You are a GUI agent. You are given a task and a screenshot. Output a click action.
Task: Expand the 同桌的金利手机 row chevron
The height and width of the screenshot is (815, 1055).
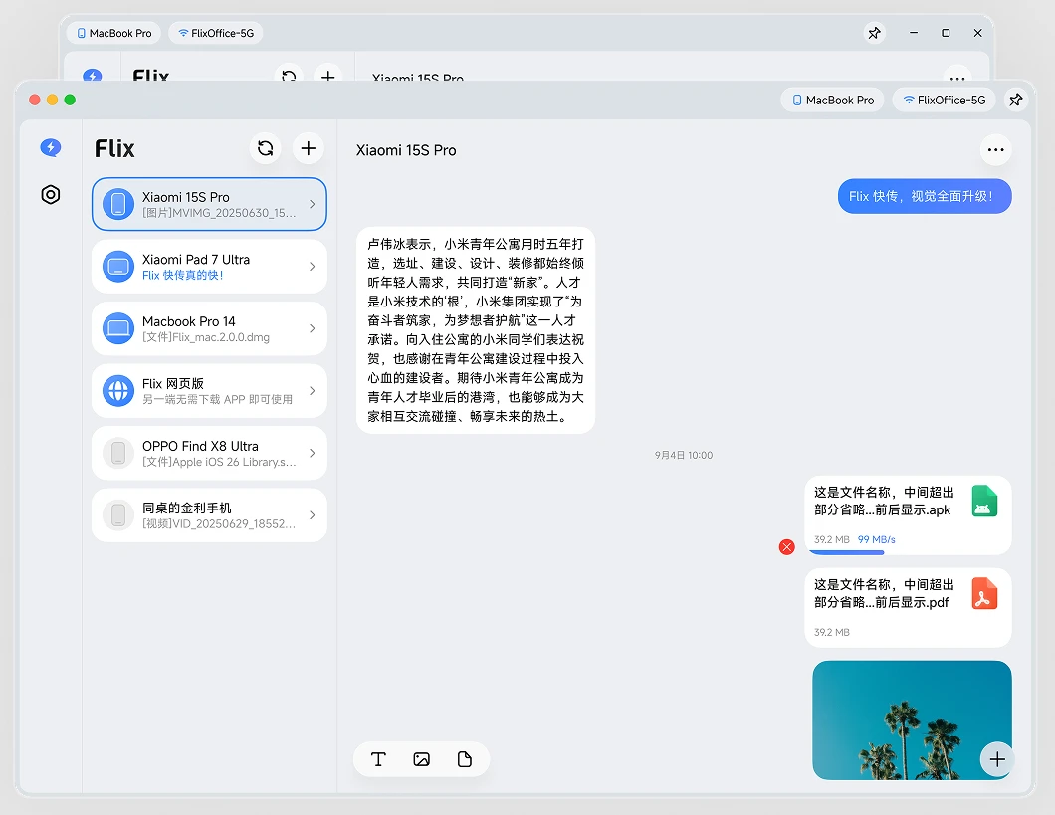(313, 515)
